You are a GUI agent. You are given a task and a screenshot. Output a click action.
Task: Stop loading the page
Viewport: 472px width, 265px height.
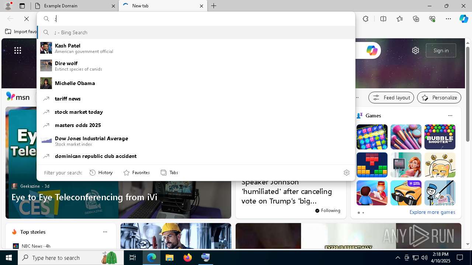pos(27,19)
